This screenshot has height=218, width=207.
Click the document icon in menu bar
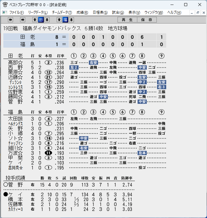click(5, 13)
